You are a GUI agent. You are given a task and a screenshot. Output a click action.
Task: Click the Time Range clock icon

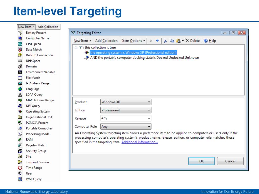[x=20, y=168]
